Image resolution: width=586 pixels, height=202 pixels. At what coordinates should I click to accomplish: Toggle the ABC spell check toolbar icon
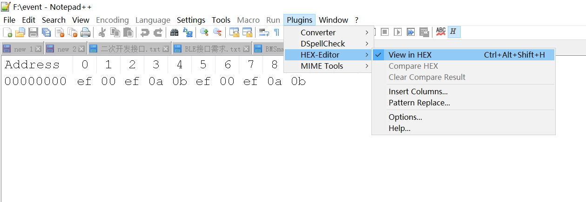pos(441,32)
